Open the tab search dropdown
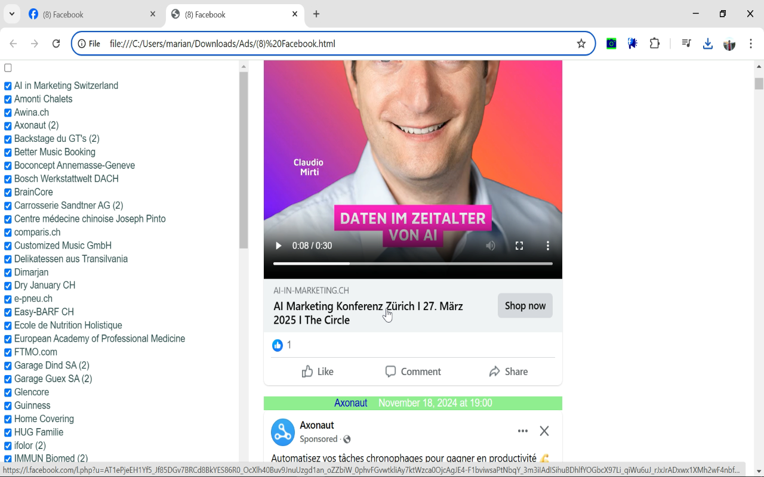Viewport: 764px width, 477px height. pos(11,14)
